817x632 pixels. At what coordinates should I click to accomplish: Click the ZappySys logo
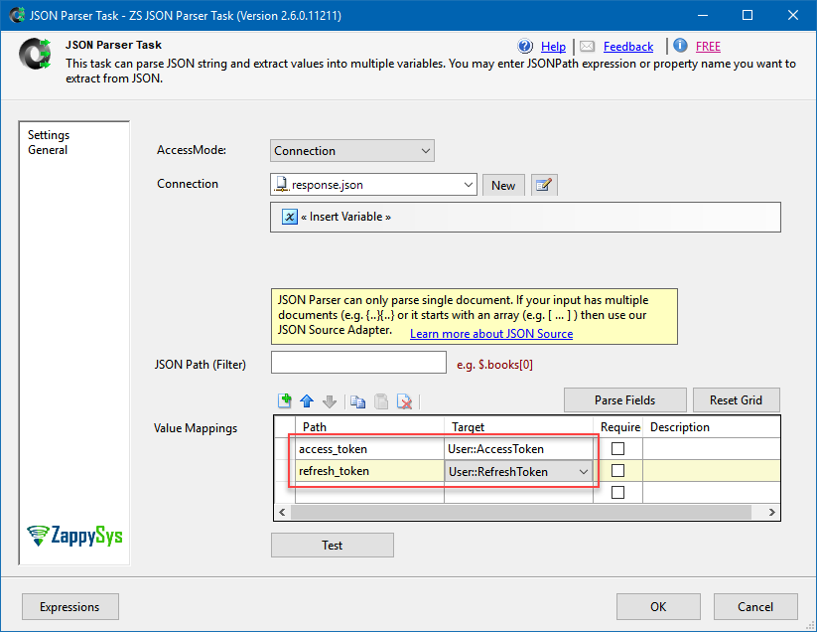tap(74, 536)
